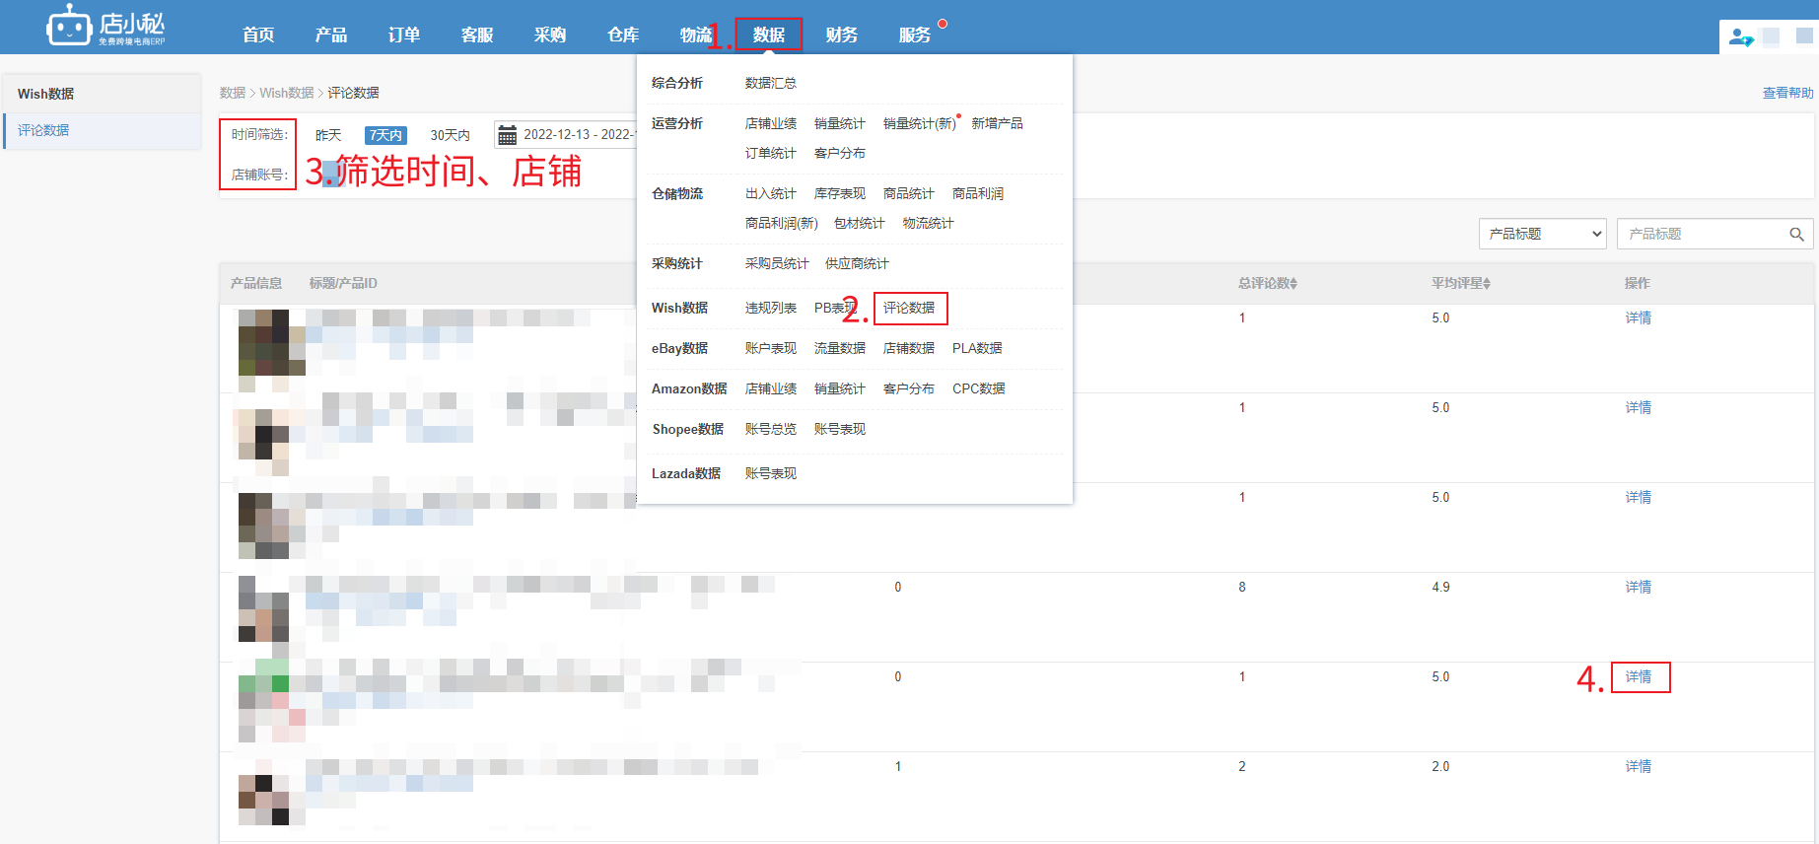Open 违规列表 under Wish数据
Screen dimensions: 1819x844
tap(771, 308)
